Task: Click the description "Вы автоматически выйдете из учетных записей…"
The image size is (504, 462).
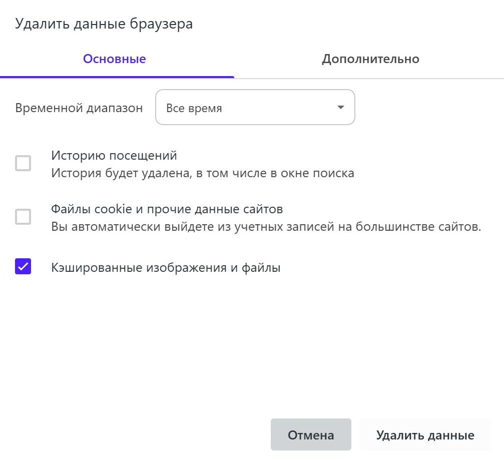Action: coord(266,227)
